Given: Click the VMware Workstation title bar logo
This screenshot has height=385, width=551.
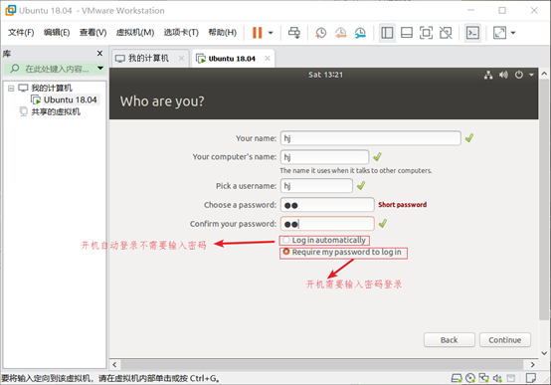Looking at the screenshot, I should click(11, 10).
